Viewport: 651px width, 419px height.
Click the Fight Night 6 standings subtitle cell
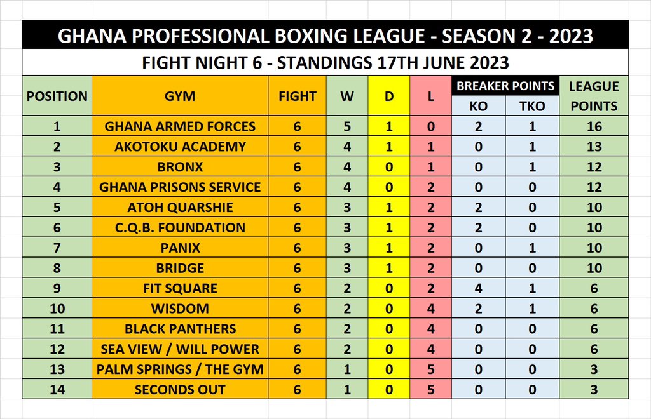[x=325, y=63]
